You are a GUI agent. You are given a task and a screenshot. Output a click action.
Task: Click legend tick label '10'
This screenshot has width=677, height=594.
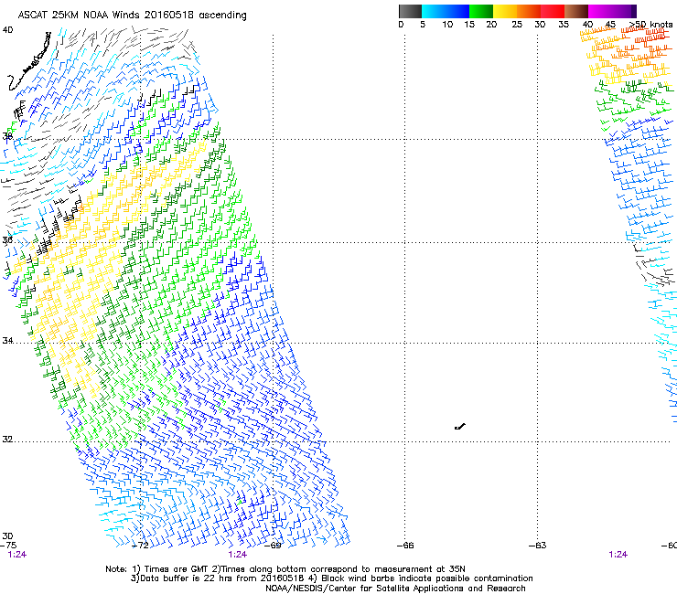coord(447,25)
